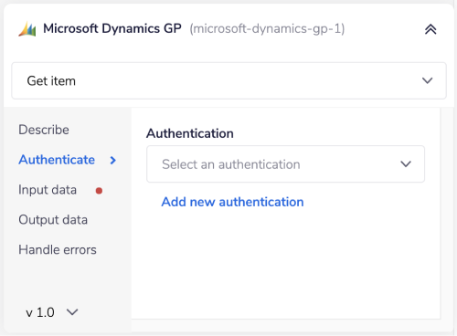Open the Get item operation dropdown
This screenshot has width=457, height=336.
click(x=228, y=80)
